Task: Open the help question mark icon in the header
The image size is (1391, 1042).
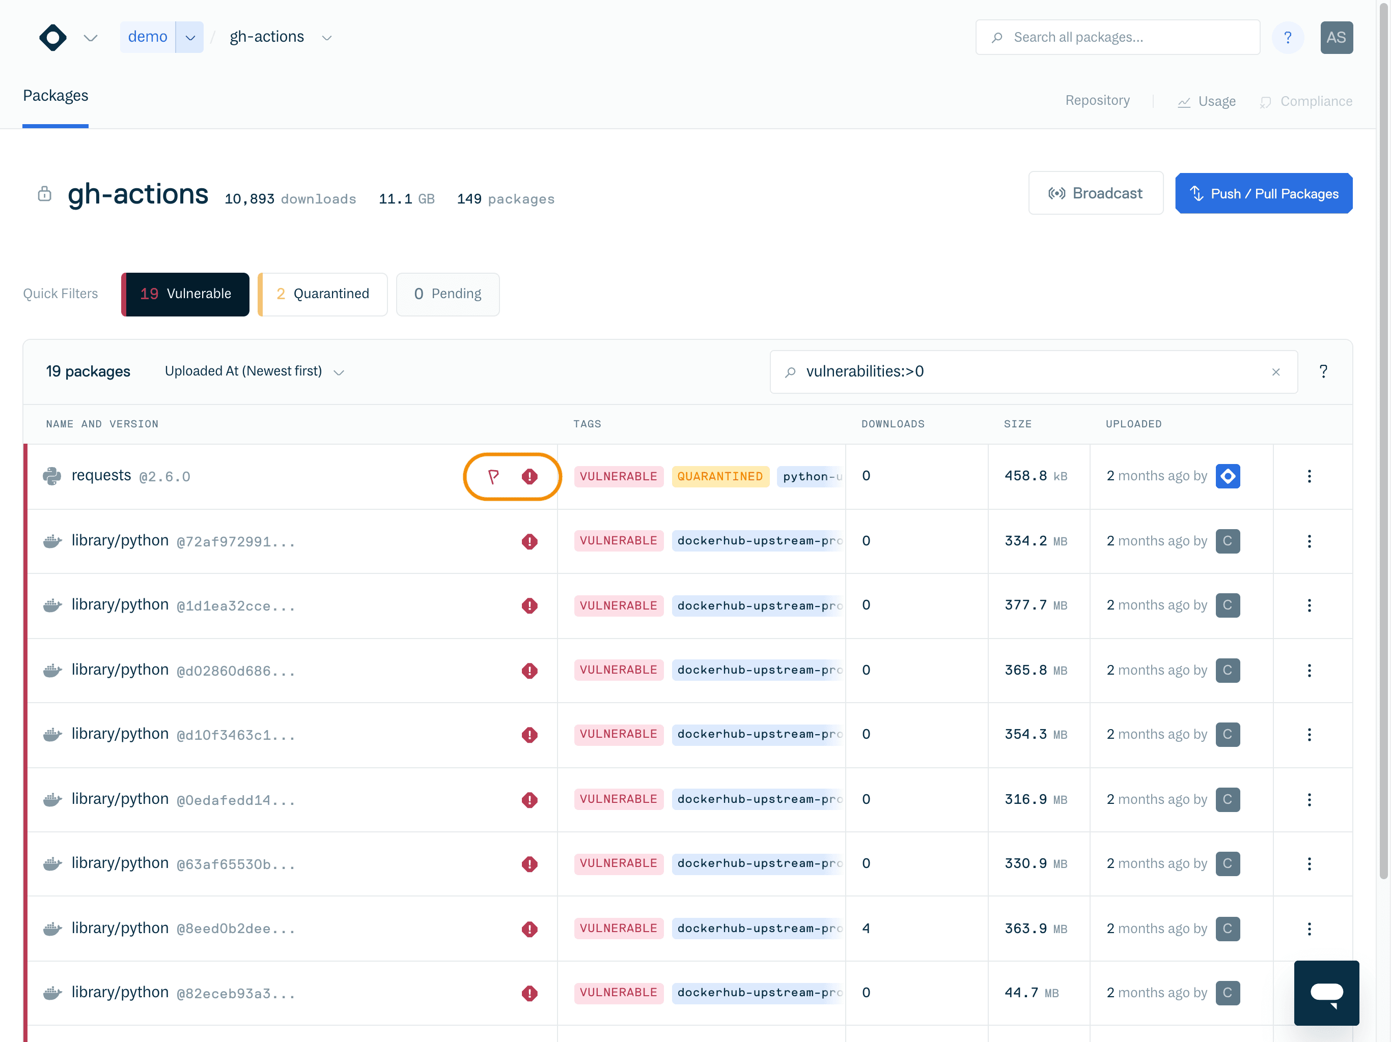Action: coord(1287,38)
